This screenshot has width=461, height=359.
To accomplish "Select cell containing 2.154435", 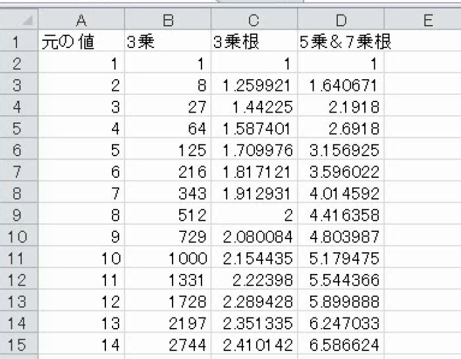I will click(x=254, y=257).
